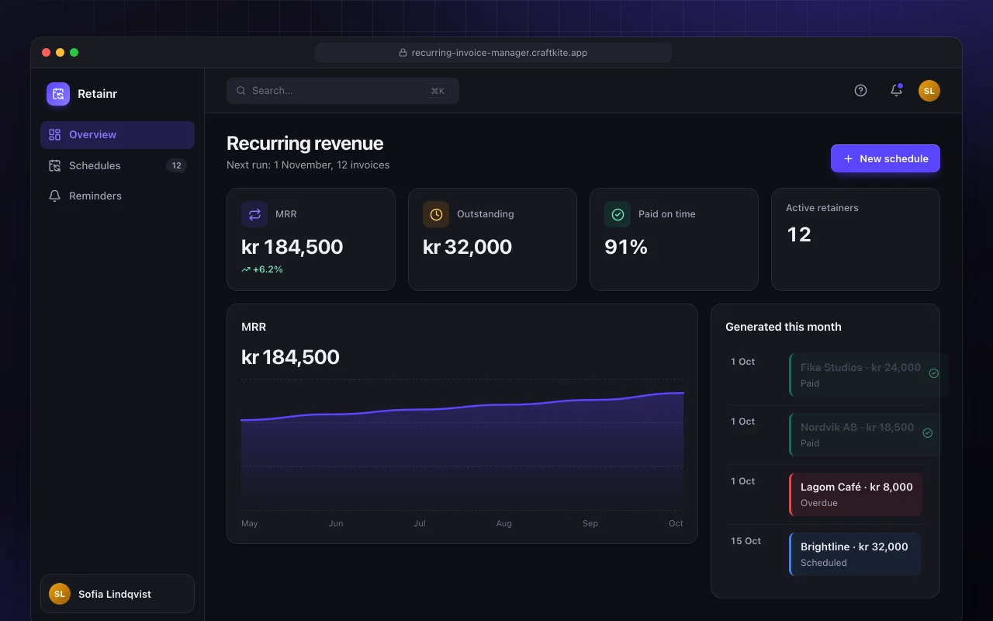This screenshot has width=993, height=621.
Task: Open the paid Fika Studios invoice
Action: (x=868, y=375)
